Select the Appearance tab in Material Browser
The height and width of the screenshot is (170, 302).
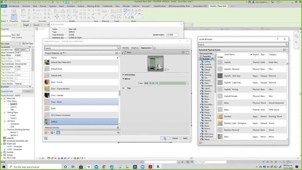click(146, 48)
